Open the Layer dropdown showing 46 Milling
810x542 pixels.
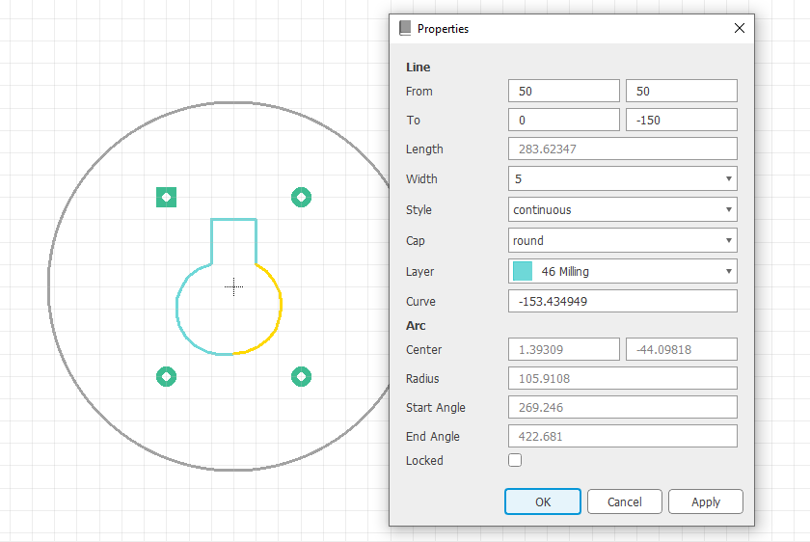tap(623, 271)
